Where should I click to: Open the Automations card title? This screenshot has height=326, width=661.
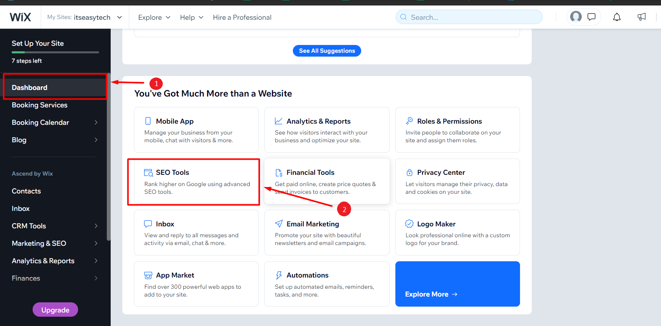click(308, 275)
